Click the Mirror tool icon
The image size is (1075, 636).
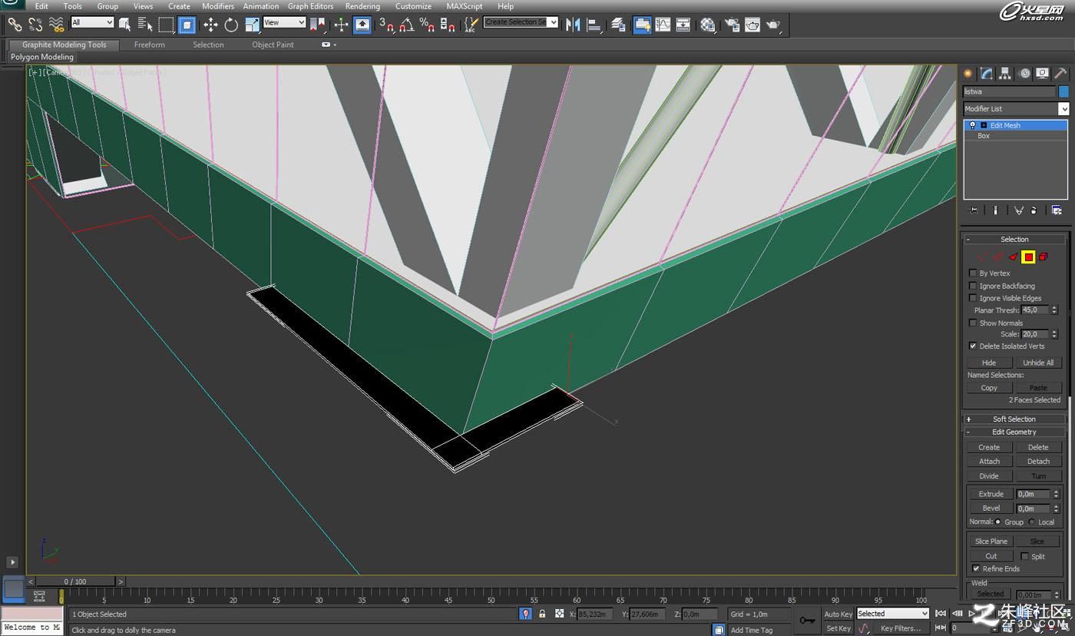pos(573,25)
